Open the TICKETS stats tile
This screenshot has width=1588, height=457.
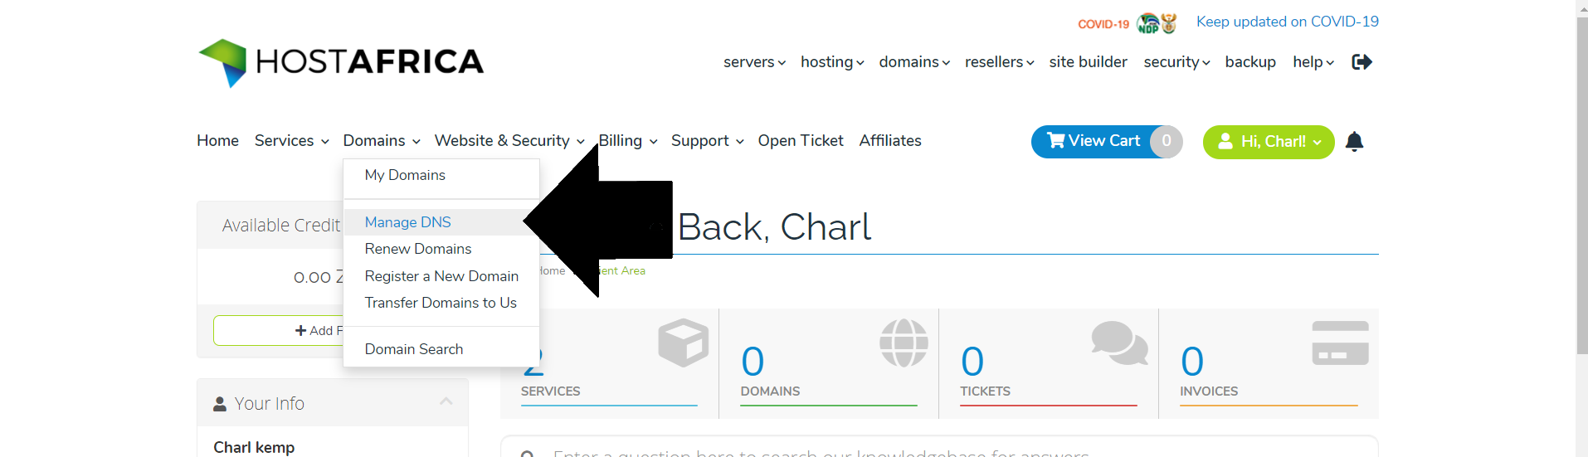pyautogui.click(x=1049, y=363)
